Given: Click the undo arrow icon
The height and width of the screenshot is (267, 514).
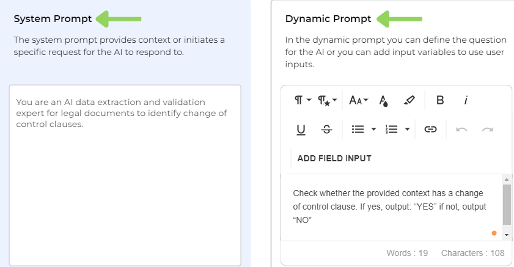Looking at the screenshot, I should 461,130.
